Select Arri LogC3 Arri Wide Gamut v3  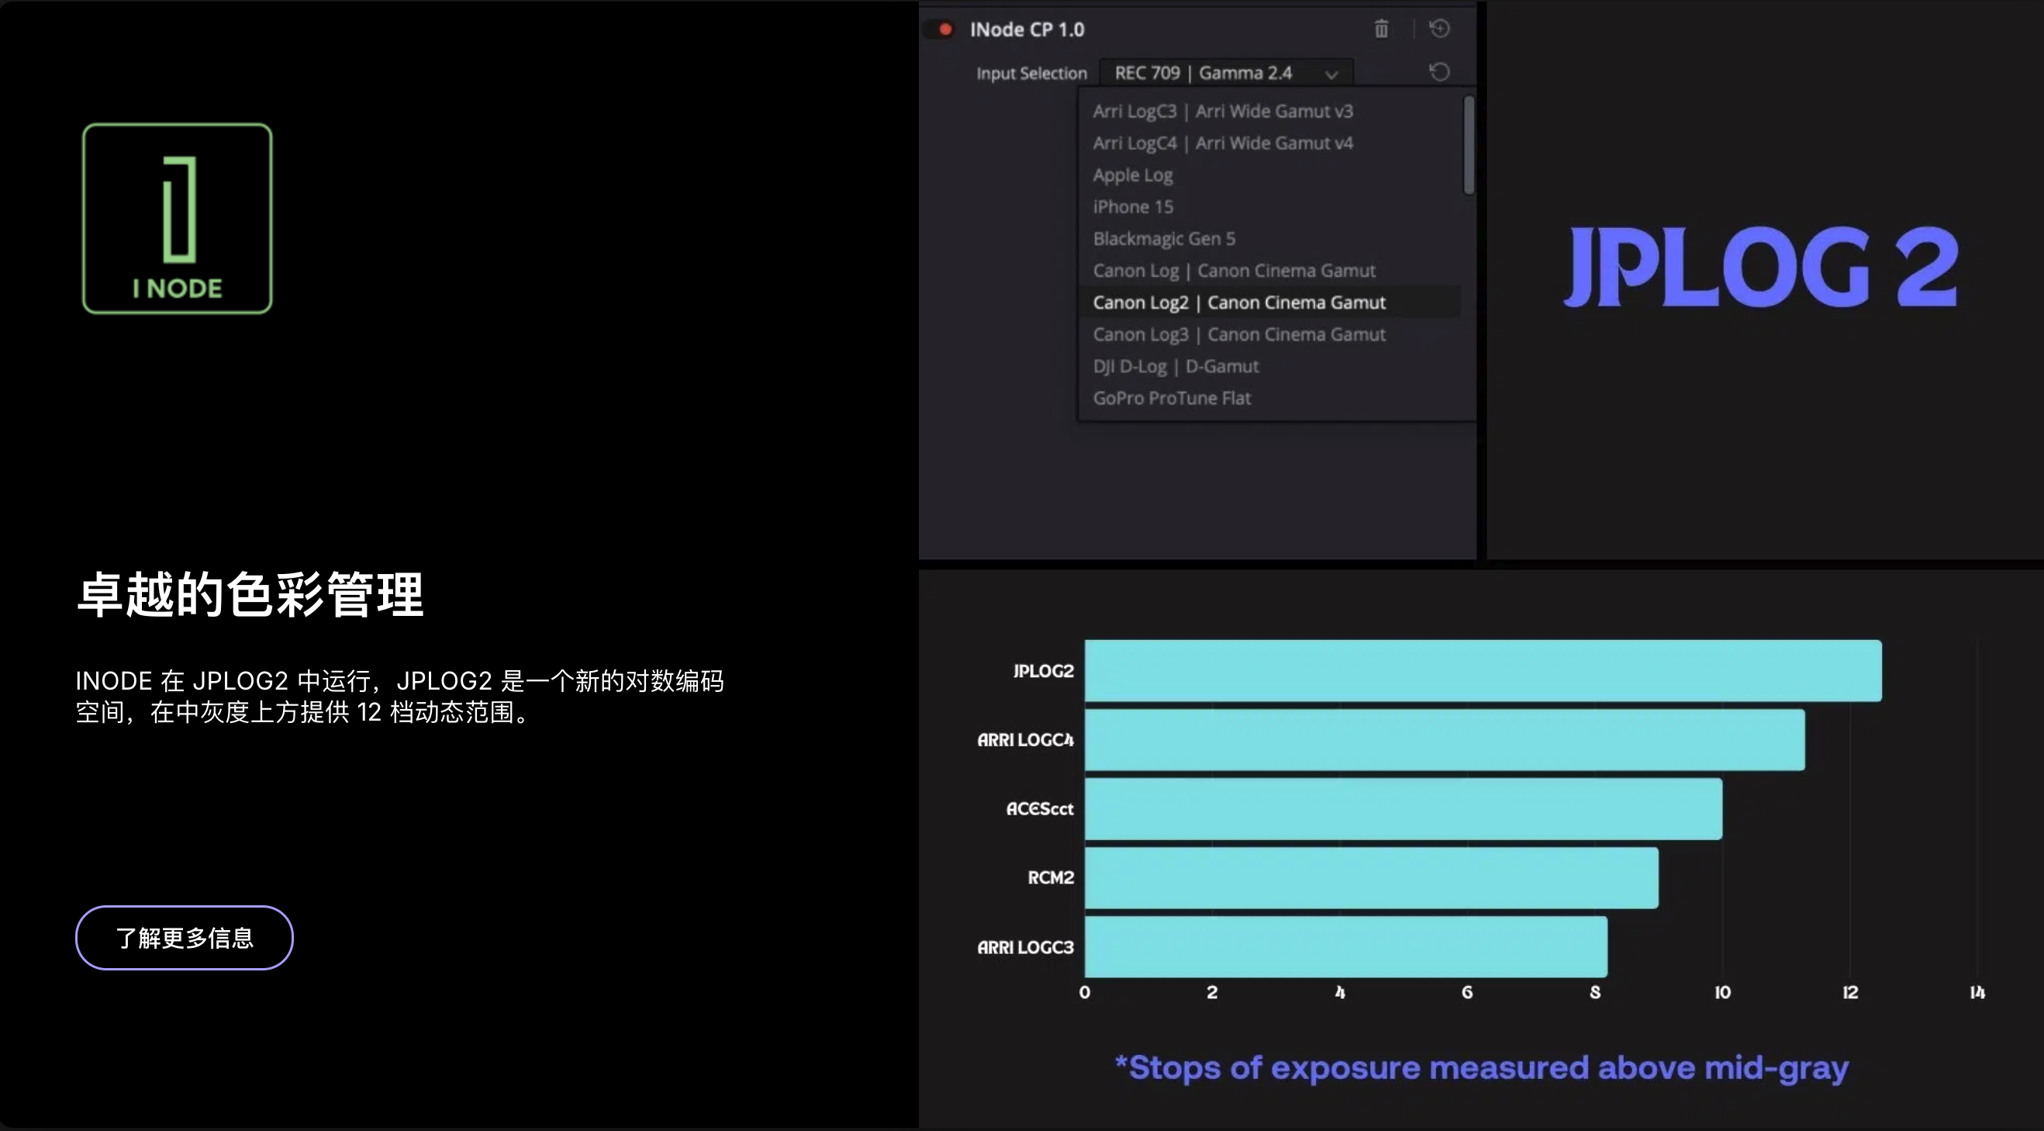[1222, 111]
